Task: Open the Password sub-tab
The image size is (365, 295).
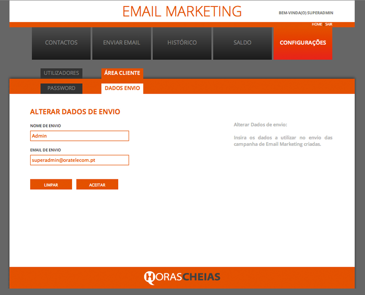Action: [x=62, y=88]
